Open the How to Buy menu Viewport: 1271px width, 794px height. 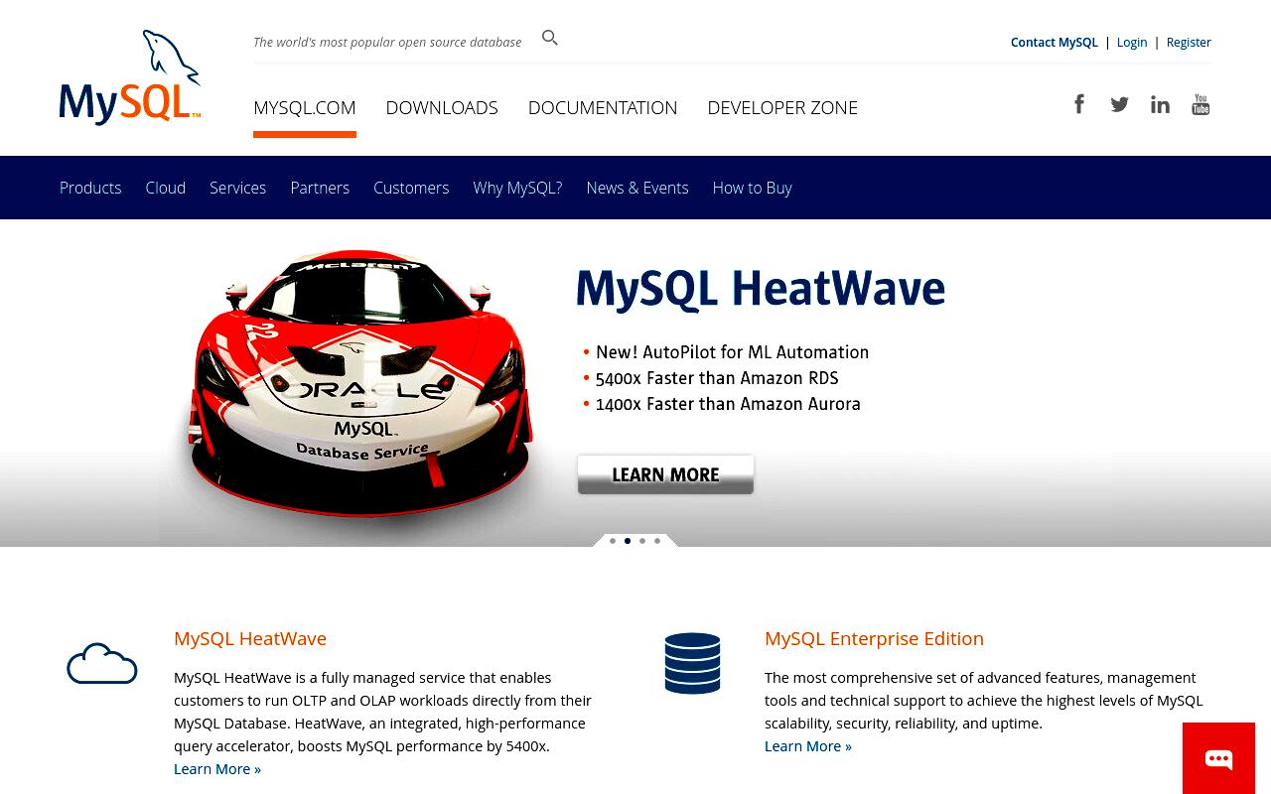pyautogui.click(x=753, y=188)
